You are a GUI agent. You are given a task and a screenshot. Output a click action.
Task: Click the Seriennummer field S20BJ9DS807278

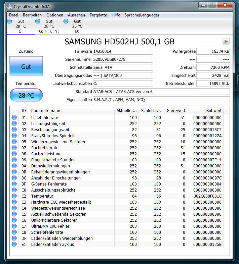pyautogui.click(x=123, y=59)
